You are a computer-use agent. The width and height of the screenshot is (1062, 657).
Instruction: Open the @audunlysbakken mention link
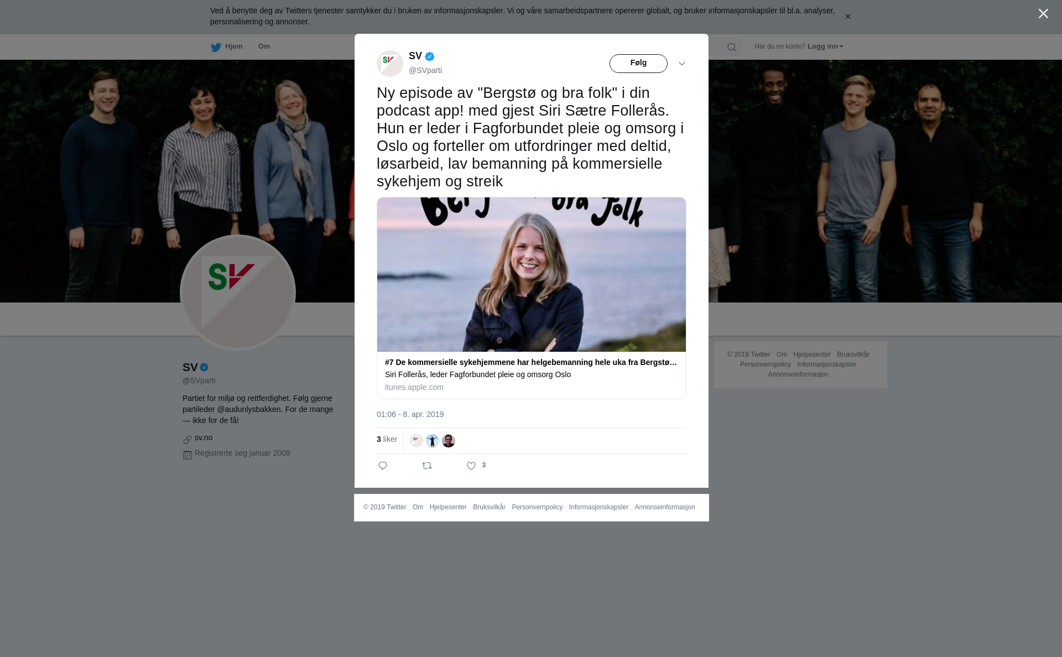click(x=249, y=409)
